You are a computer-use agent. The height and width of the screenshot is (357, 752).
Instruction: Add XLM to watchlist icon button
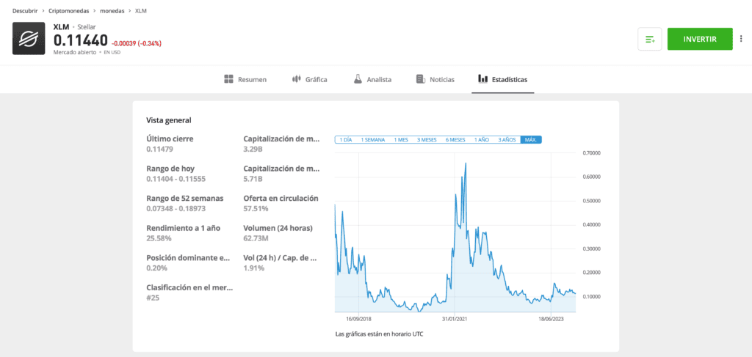point(650,40)
